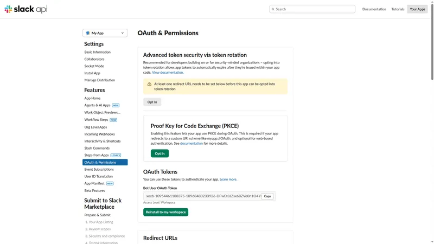Viewport: 434px width, 244px height.
Task: Open the Collaborators page
Action: tap(94, 59)
